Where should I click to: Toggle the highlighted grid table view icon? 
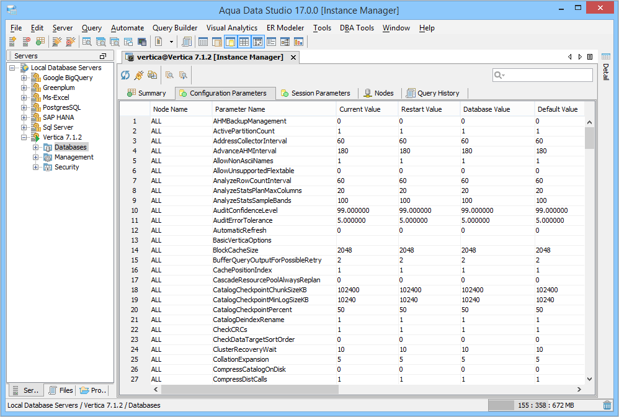click(244, 42)
